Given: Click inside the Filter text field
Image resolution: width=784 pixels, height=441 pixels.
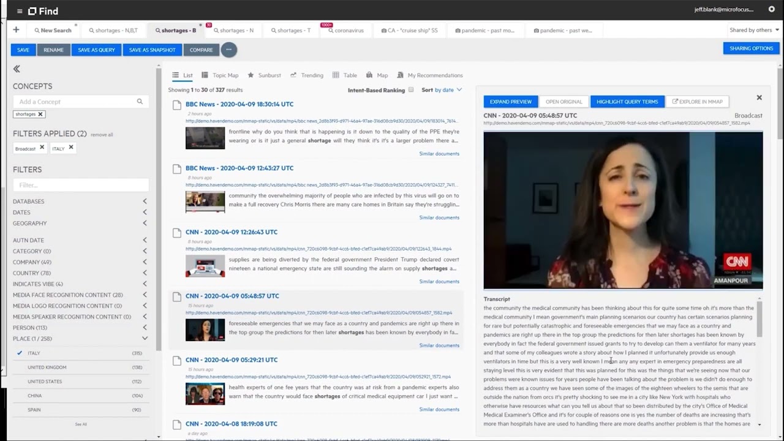Looking at the screenshot, I should 80,185.
